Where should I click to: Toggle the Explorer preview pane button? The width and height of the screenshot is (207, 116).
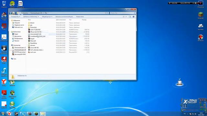tap(130, 17)
